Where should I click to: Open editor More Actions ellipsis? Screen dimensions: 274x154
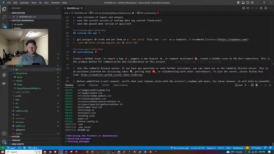(270, 8)
